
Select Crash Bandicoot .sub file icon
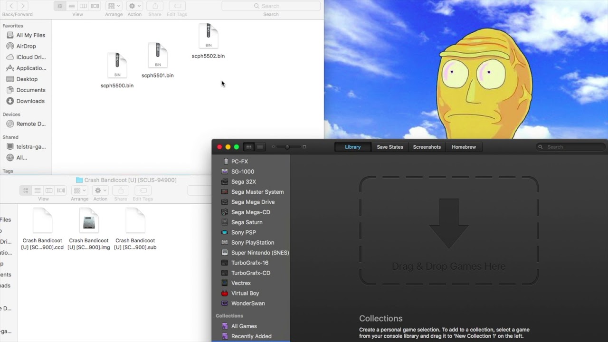[x=135, y=220]
